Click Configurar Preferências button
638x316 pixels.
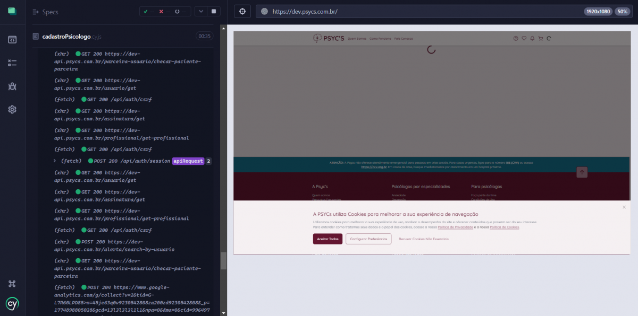pyautogui.click(x=368, y=239)
